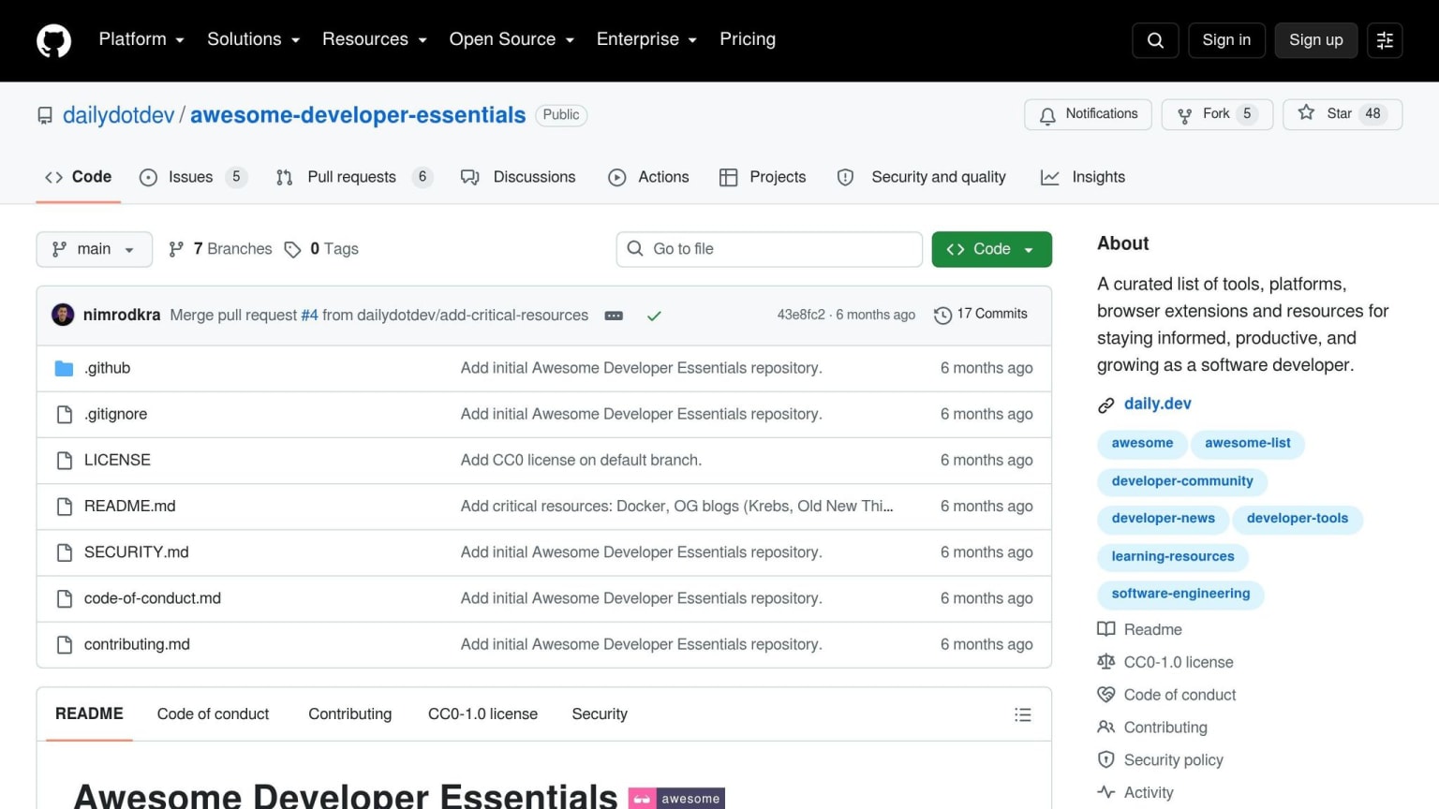Click the awesome badge in README heading
Screen dimensions: 1439x809
[x=676, y=798]
